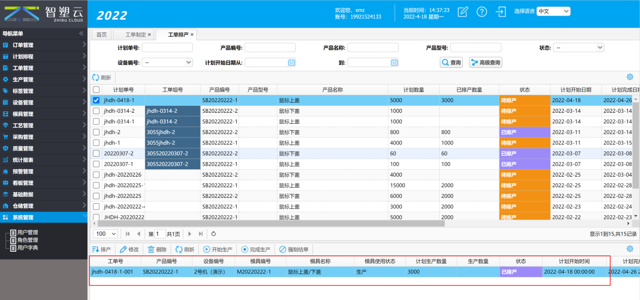640x300 pixels.
Task: Switch to the 工单制定 tab
Action: tap(135, 34)
